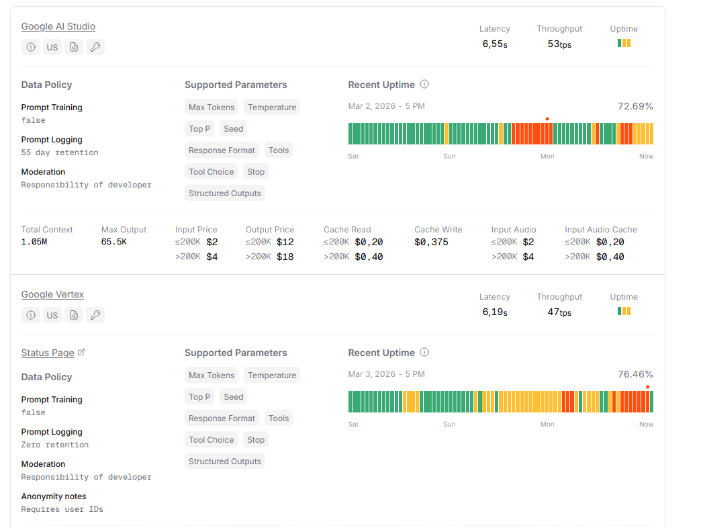
Task: Click the Max Tokens tag under Google Vertex
Action: tap(212, 376)
